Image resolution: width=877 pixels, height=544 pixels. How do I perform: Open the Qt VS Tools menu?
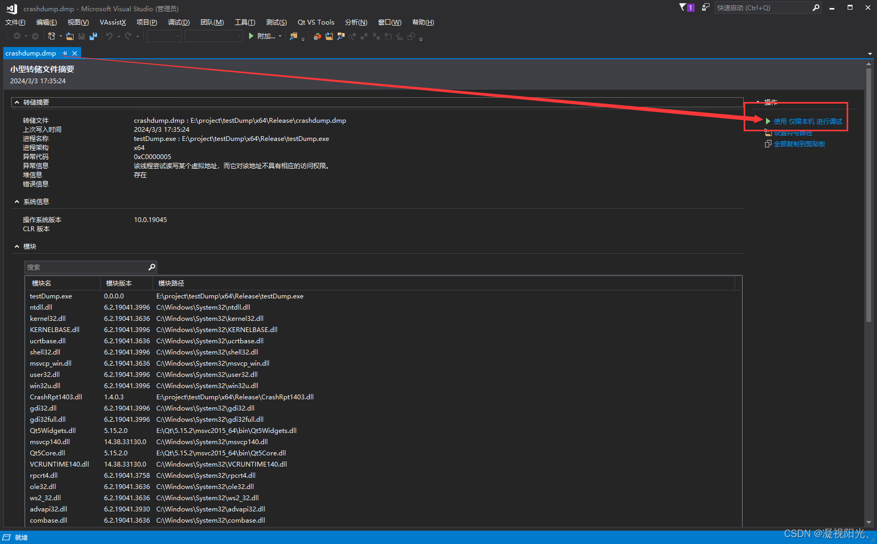coord(316,22)
